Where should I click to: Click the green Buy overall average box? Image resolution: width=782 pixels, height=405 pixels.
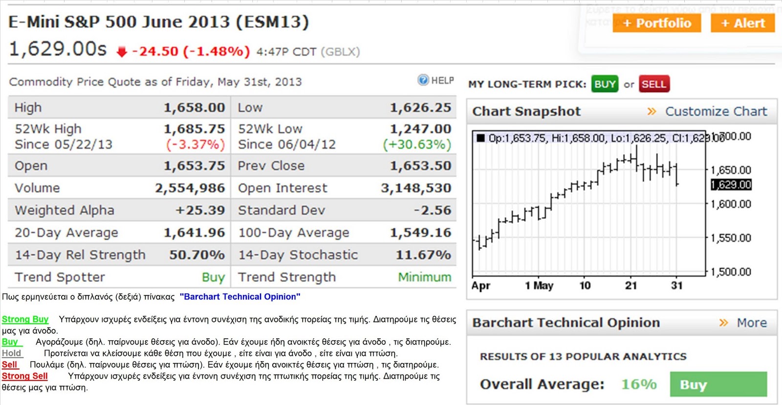point(718,384)
